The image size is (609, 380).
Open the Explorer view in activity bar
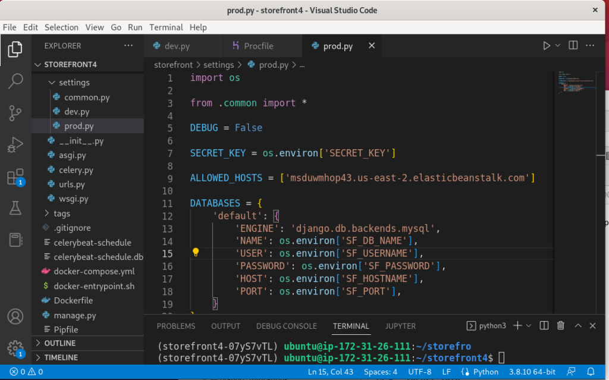(x=15, y=49)
